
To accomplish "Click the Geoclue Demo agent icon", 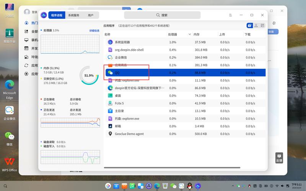I will pyautogui.click(x=110, y=134).
